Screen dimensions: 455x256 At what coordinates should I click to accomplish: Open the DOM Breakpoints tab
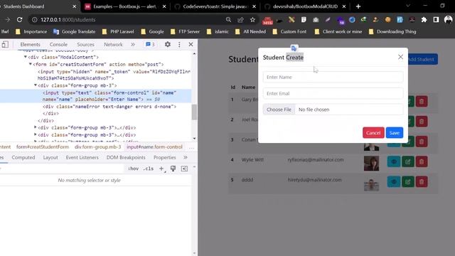point(126,157)
